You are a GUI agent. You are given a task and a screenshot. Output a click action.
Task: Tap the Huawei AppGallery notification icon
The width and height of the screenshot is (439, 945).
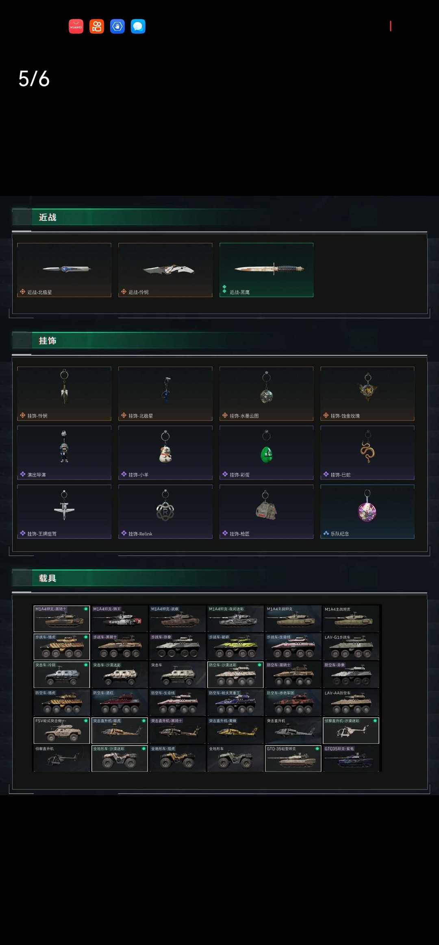coord(76,26)
